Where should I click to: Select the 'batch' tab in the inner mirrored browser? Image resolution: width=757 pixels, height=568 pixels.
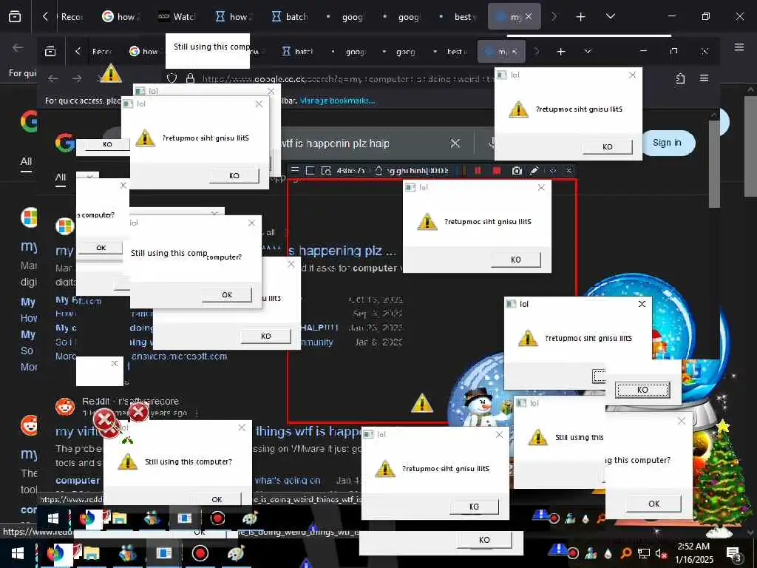coord(298,51)
